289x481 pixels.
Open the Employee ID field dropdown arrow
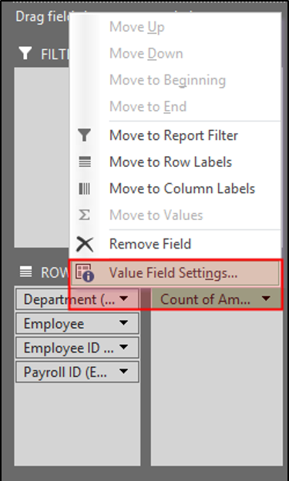click(123, 347)
